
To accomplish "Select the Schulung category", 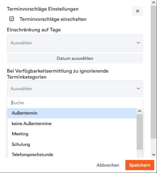I will [x=72, y=144].
